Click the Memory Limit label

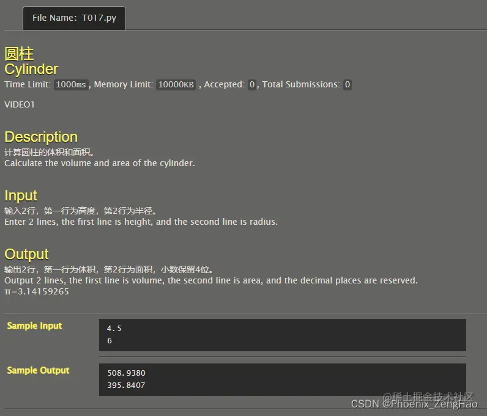pos(124,84)
